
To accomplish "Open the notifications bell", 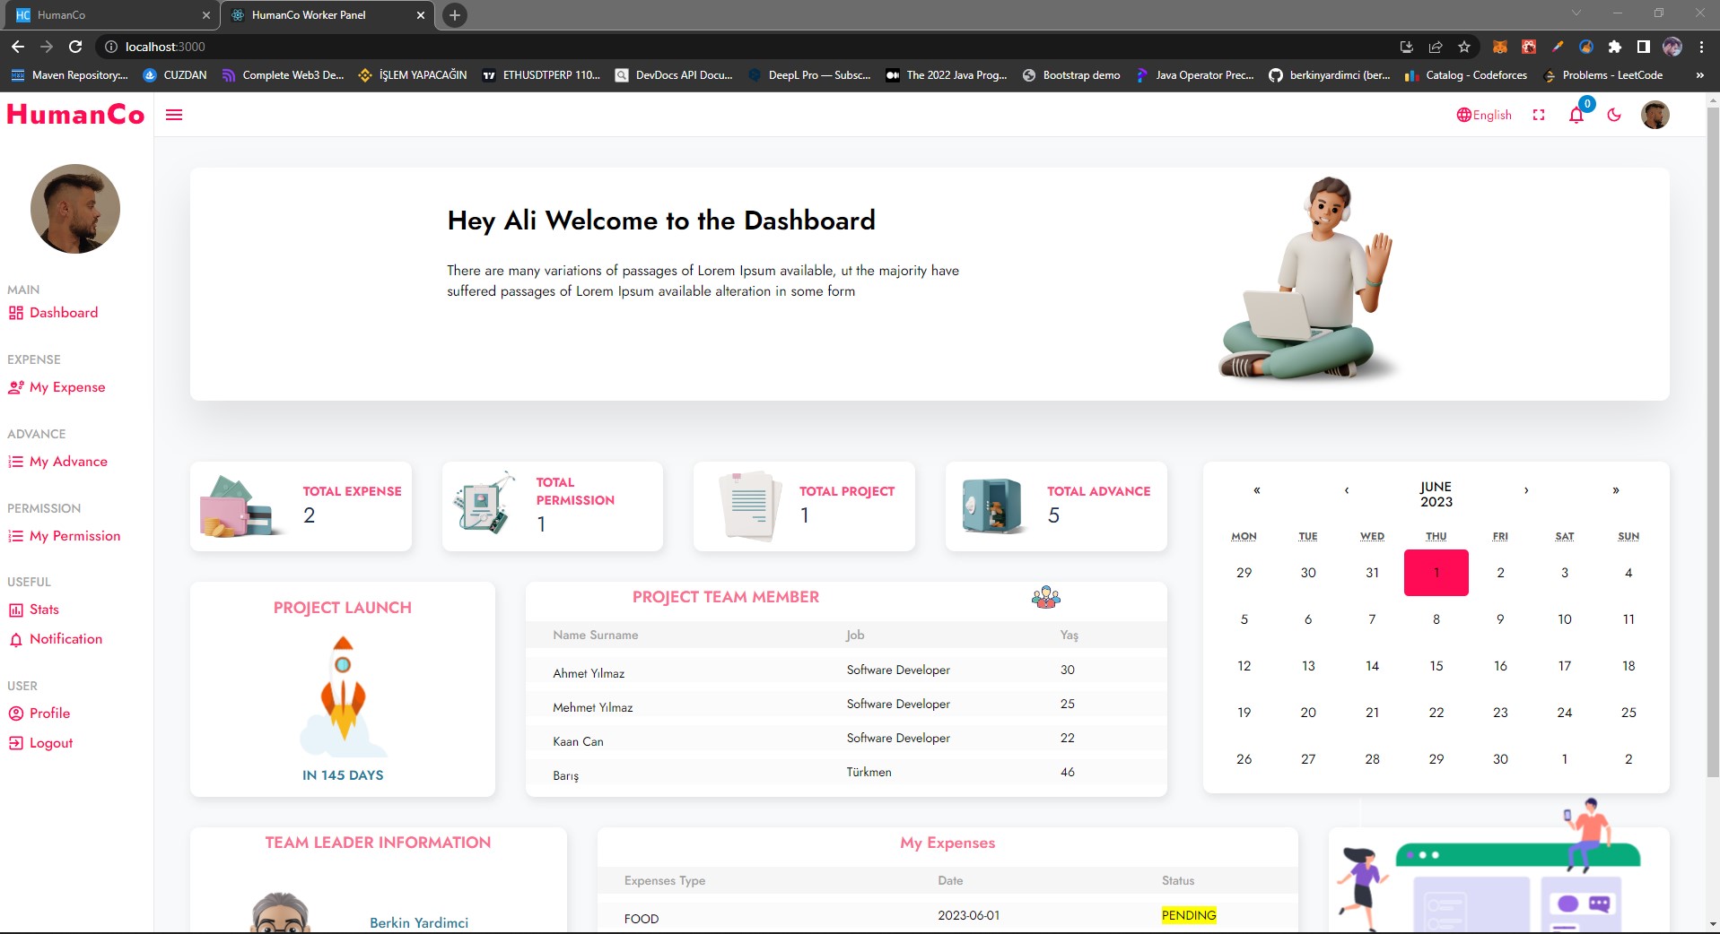I will 1576,116.
